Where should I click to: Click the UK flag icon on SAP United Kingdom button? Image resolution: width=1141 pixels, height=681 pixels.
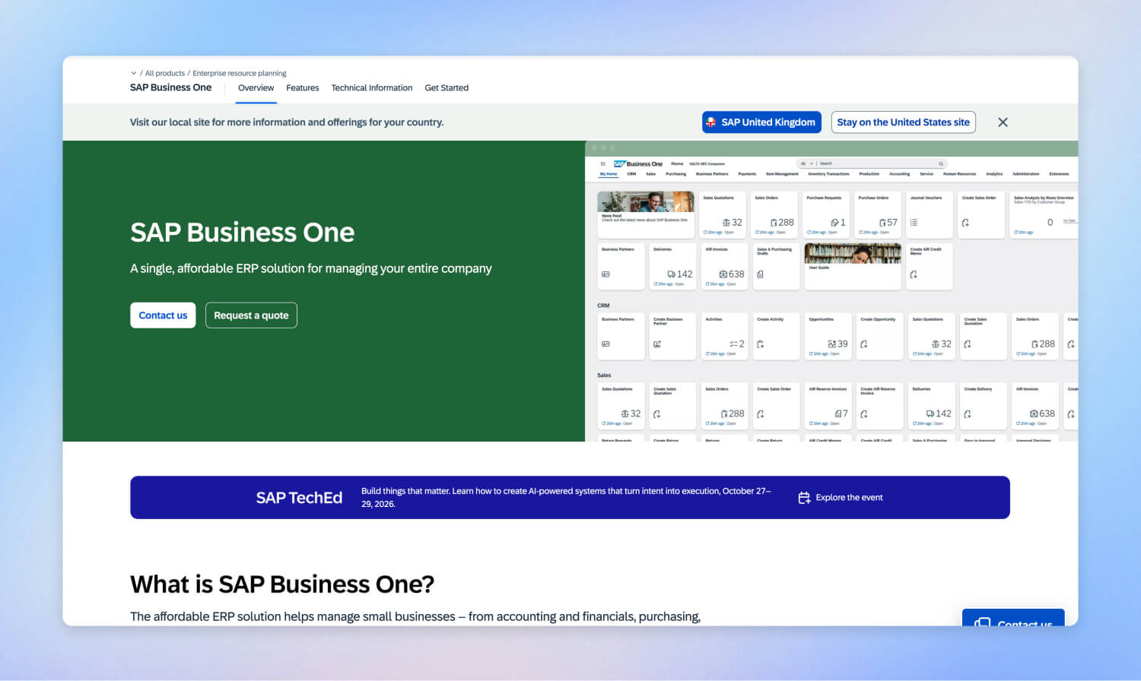click(x=710, y=122)
